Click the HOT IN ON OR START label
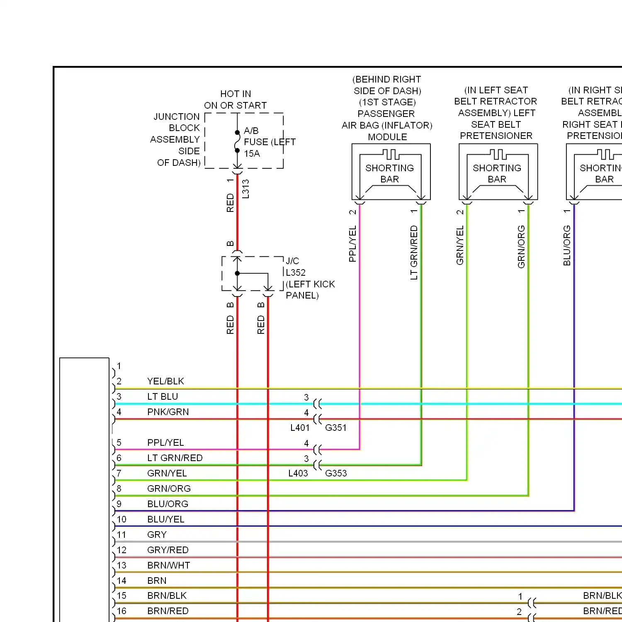Viewport: 622px width, 622px height. point(235,100)
